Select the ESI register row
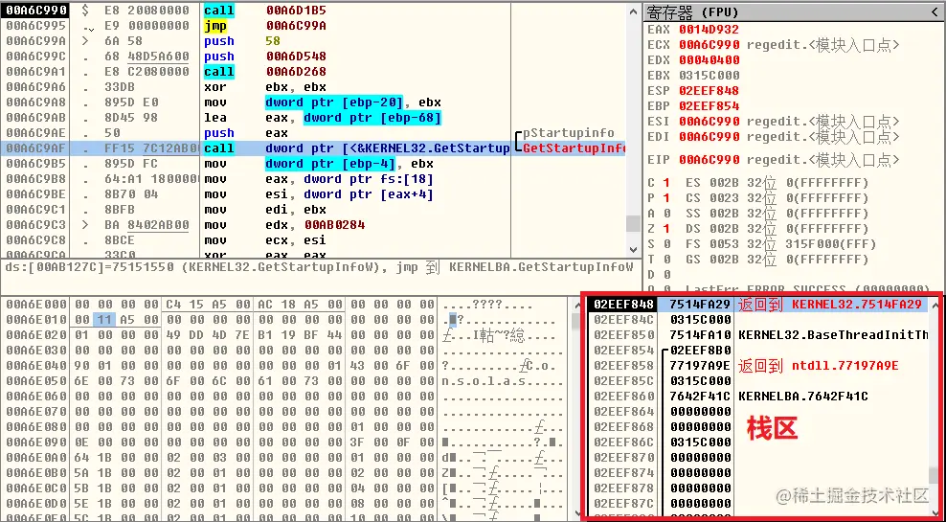Image resolution: width=946 pixels, height=522 pixels. (774, 122)
